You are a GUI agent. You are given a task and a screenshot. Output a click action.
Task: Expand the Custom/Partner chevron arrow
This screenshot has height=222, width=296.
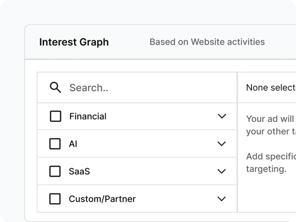[x=222, y=199]
